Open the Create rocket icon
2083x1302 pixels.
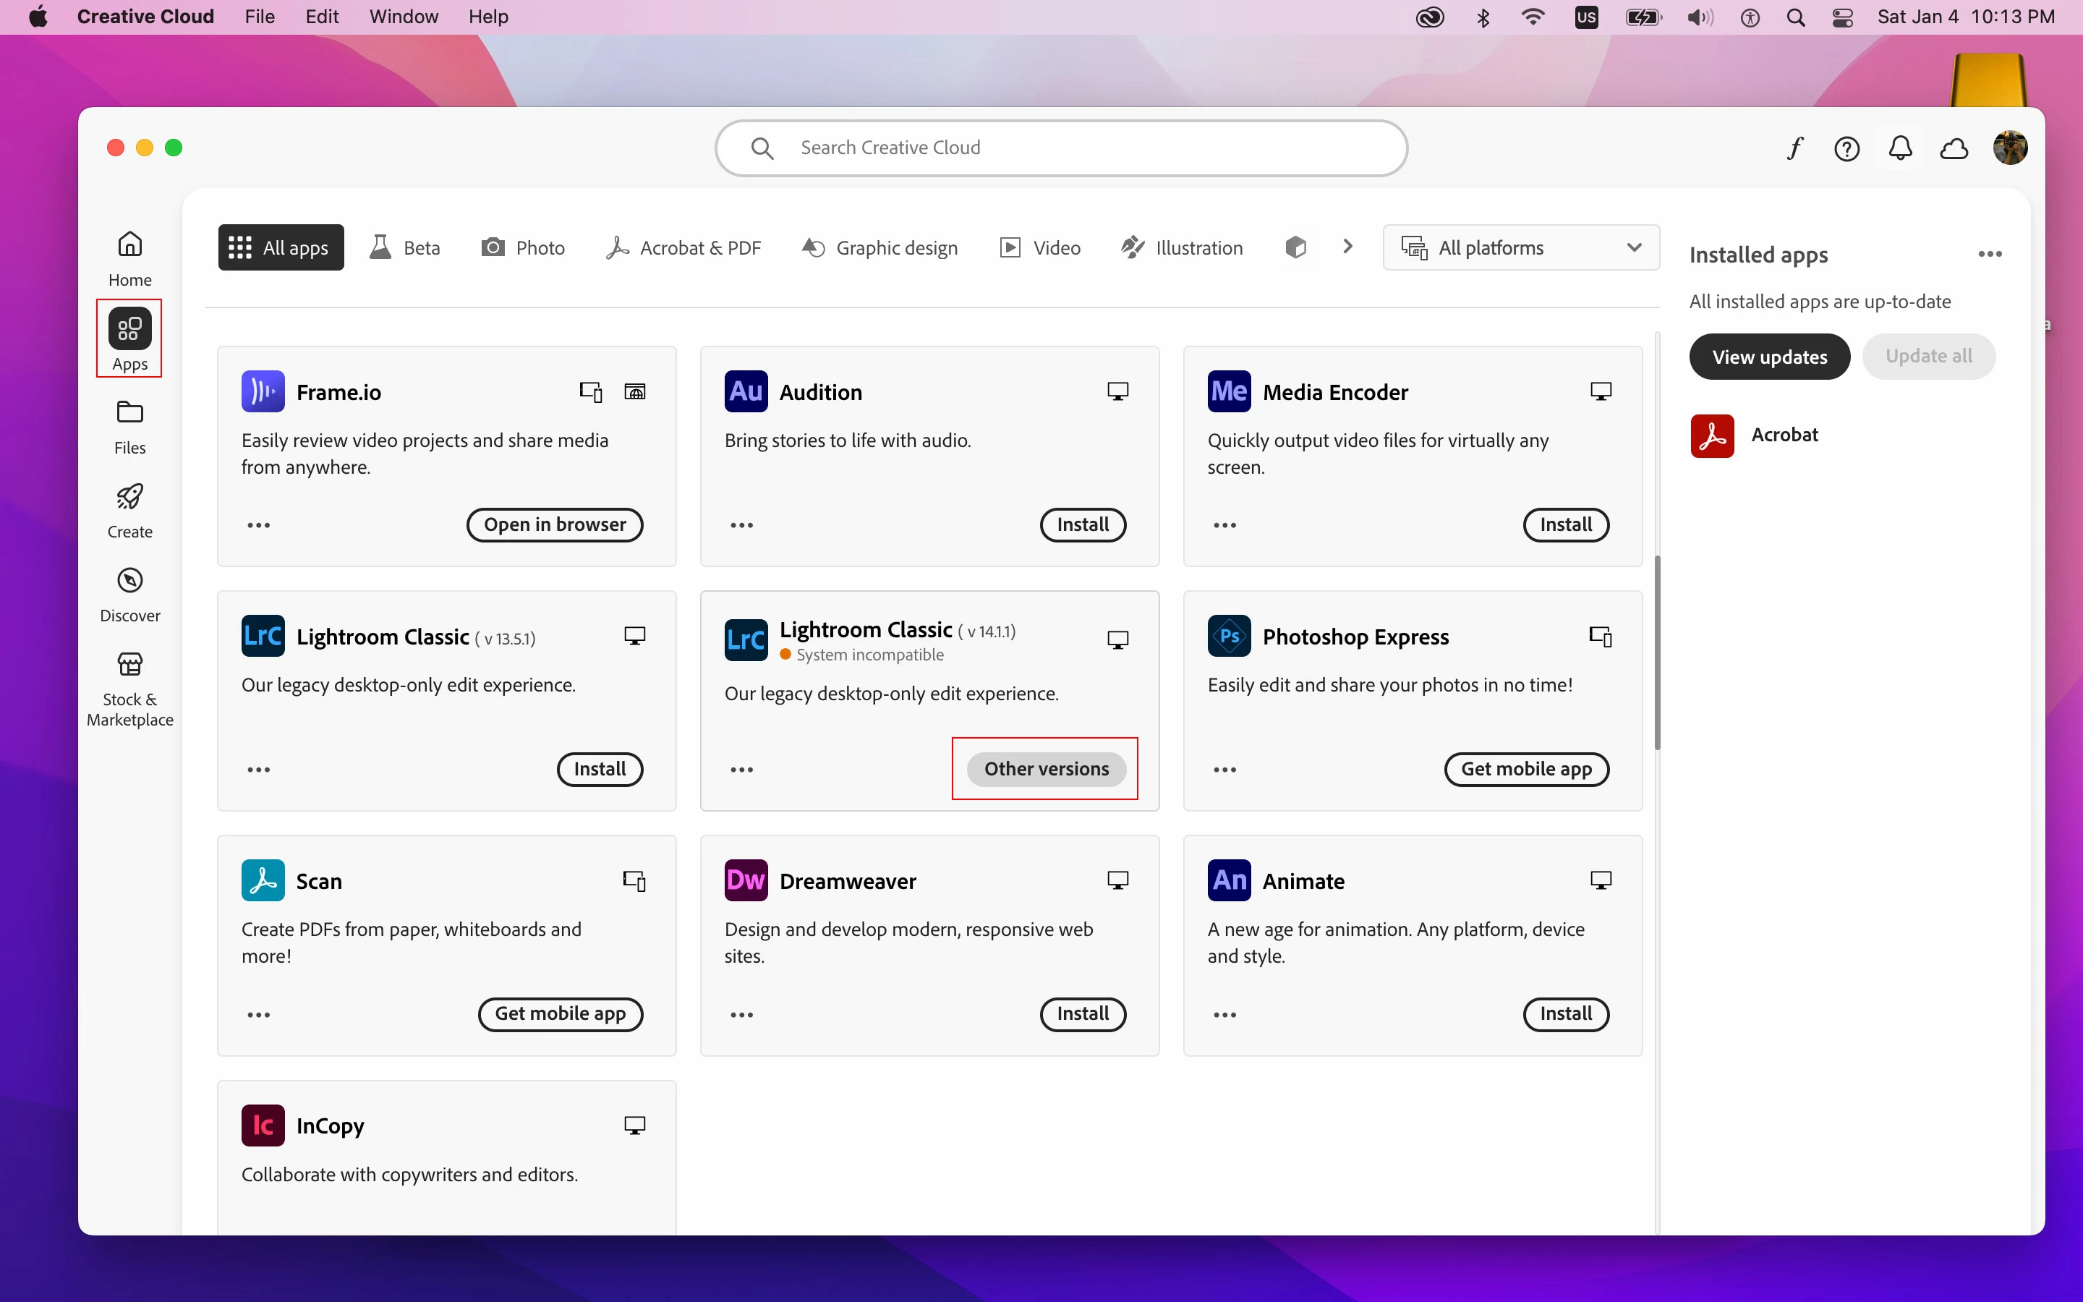click(130, 510)
